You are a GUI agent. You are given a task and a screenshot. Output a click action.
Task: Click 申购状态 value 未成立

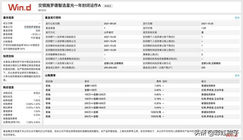pos(37,93)
